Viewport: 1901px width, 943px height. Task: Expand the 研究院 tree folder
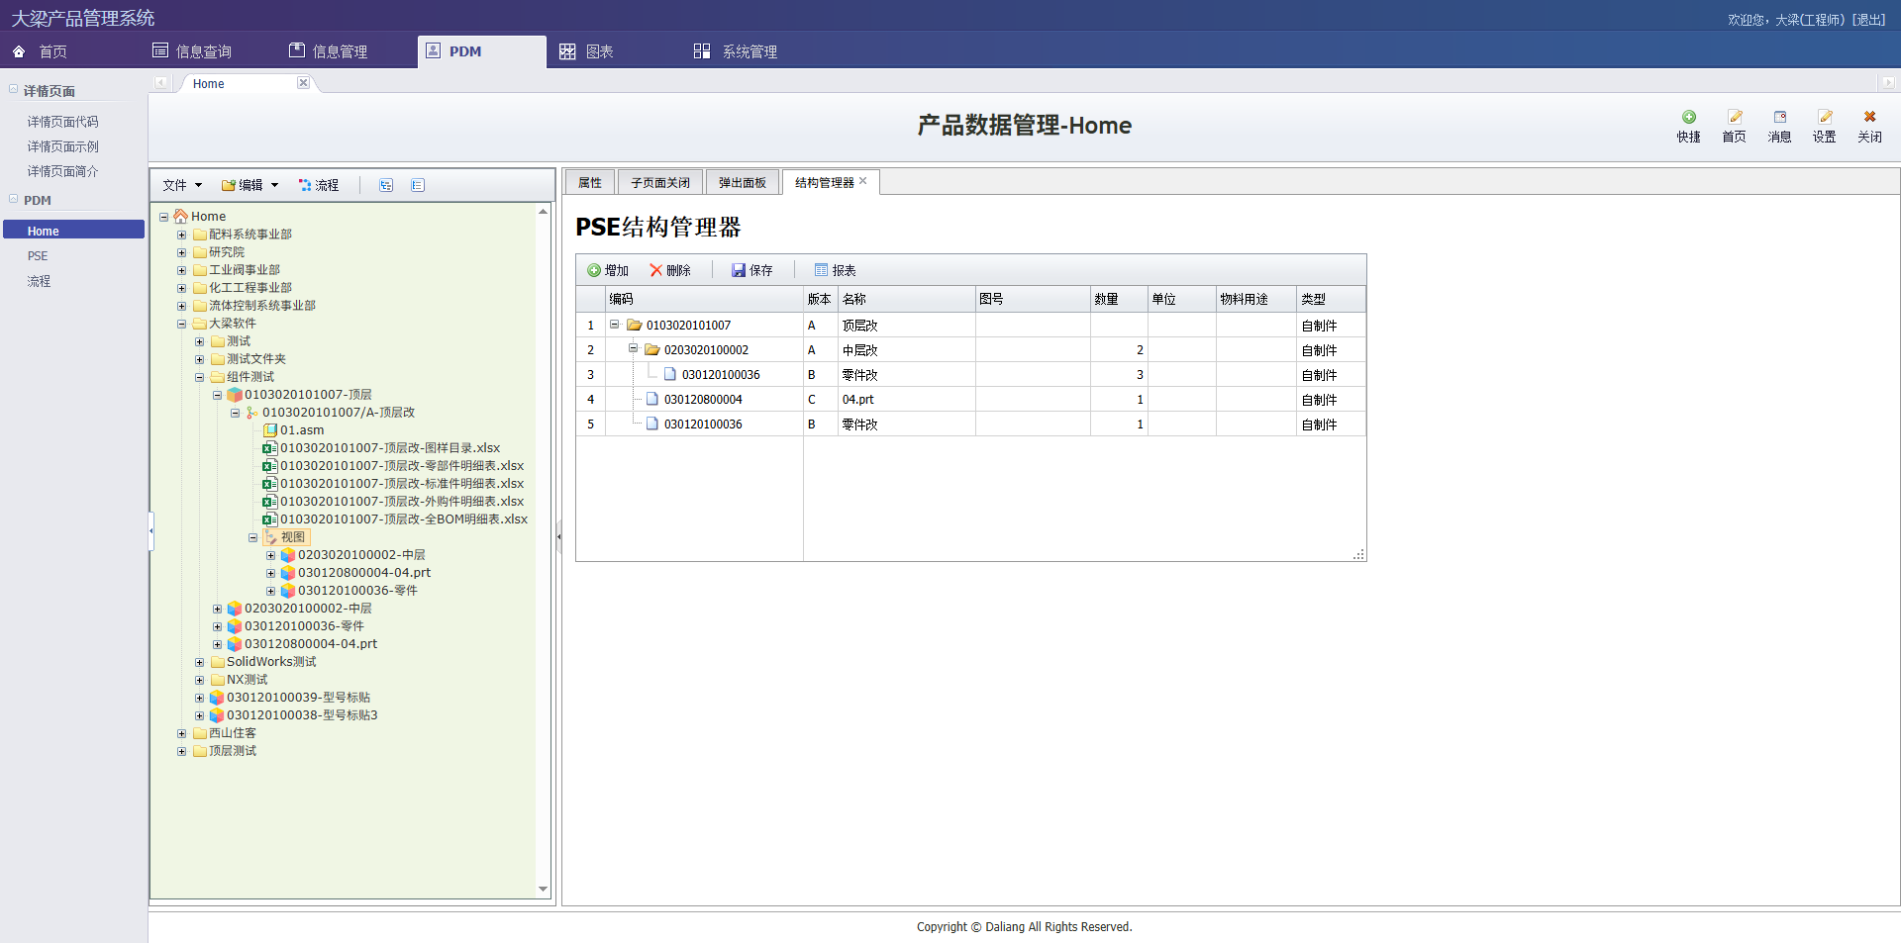pyautogui.click(x=181, y=252)
